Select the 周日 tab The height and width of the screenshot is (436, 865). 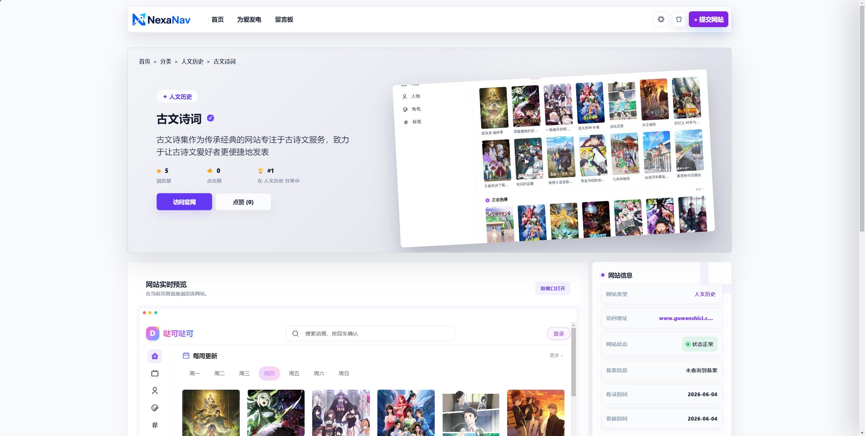(344, 373)
